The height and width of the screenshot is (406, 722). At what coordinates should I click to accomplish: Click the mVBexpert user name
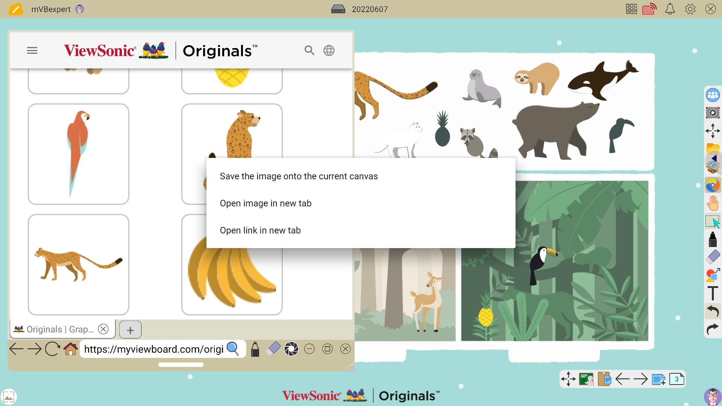(x=51, y=9)
